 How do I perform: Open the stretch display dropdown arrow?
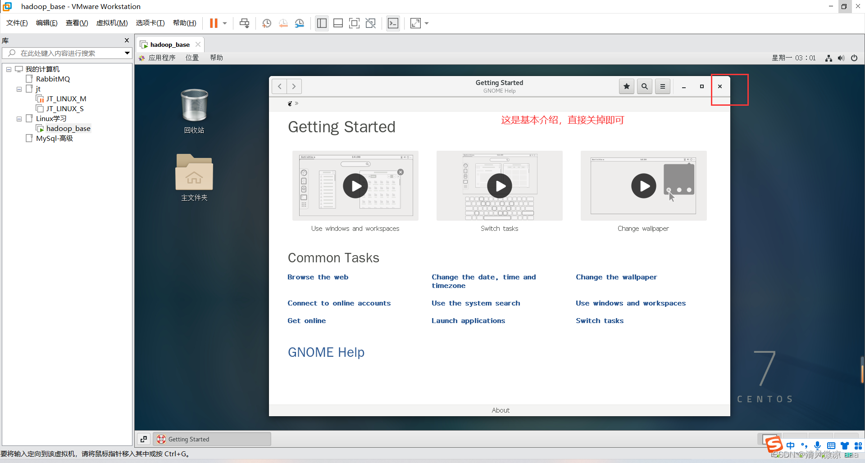pos(427,23)
